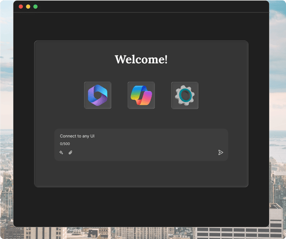286x239 pixels.
Task: Send the message with the arrow icon
Action: [x=221, y=152]
